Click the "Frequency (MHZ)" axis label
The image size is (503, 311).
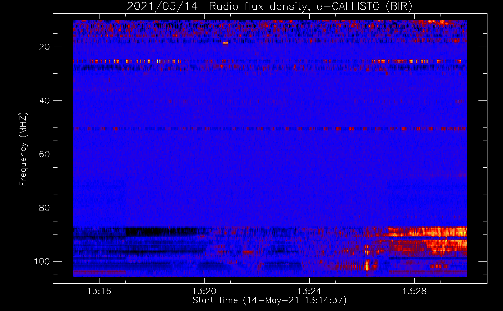click(23, 149)
